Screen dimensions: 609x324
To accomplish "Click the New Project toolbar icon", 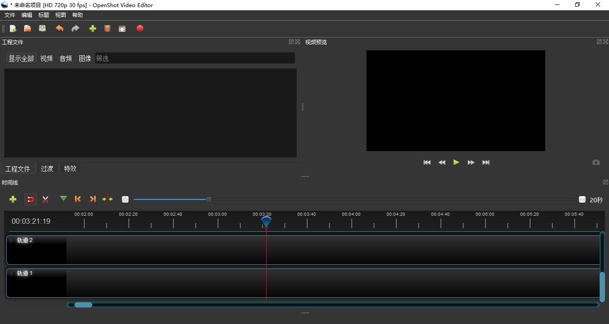I will (x=13, y=29).
